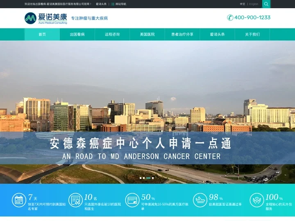Click text 赴美就医签证高通过率

click(x=225, y=204)
